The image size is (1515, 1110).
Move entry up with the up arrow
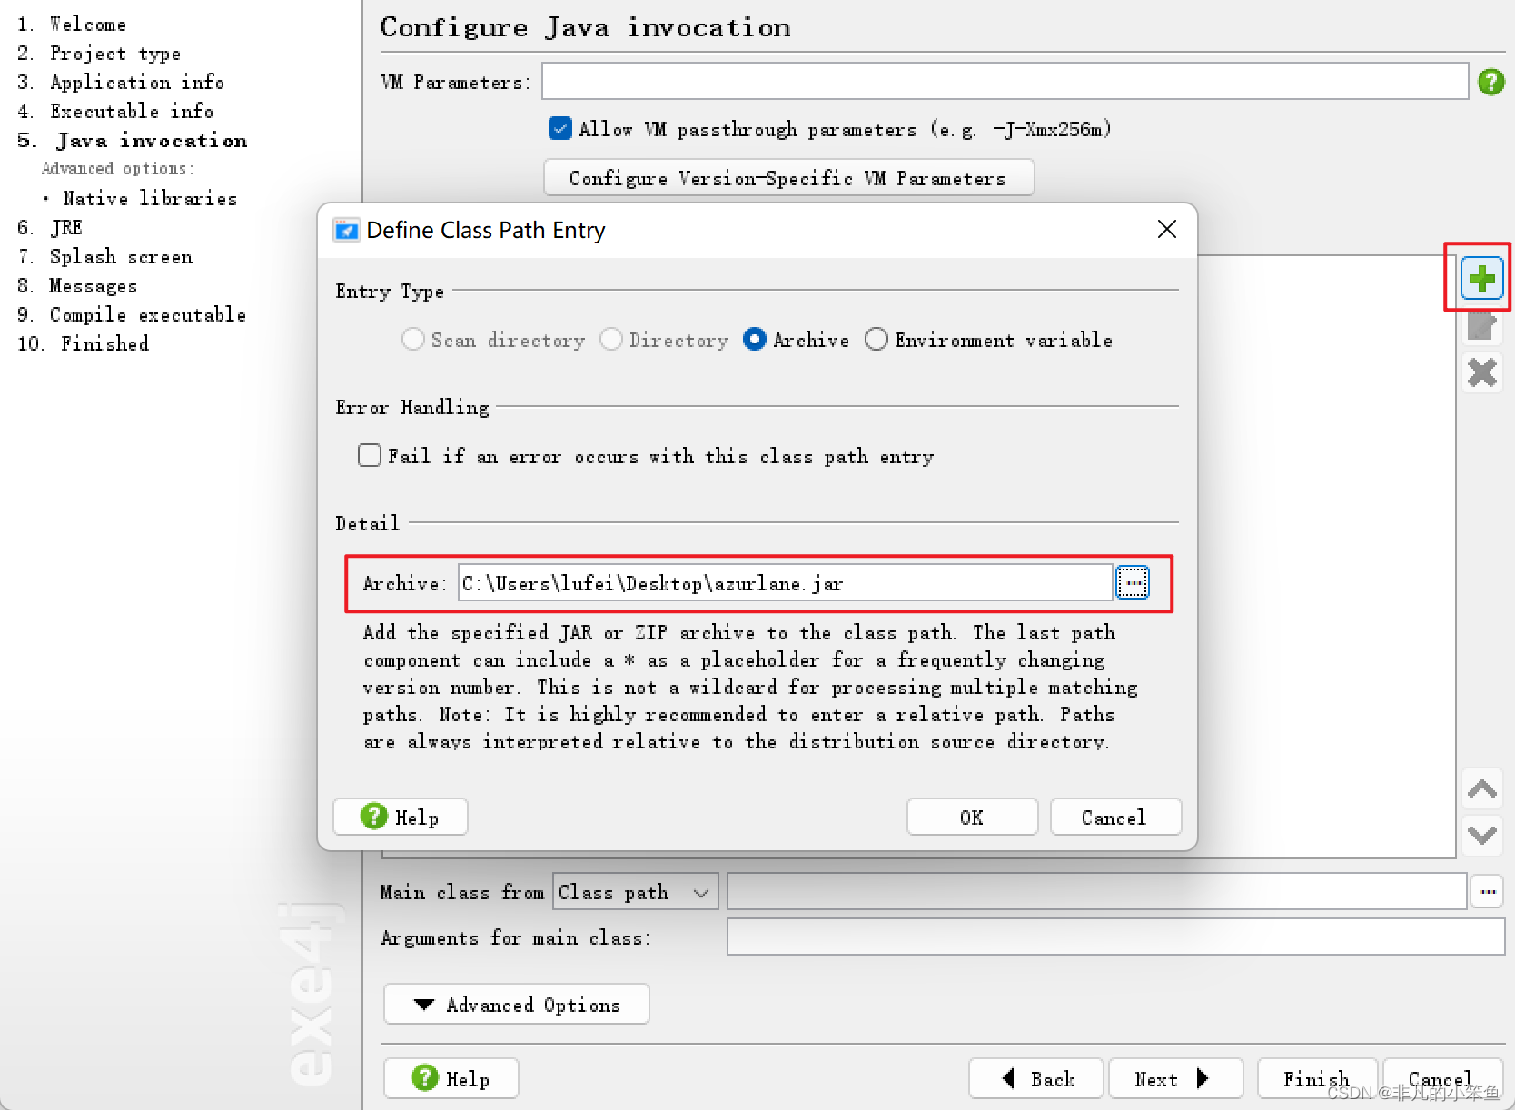1481,788
